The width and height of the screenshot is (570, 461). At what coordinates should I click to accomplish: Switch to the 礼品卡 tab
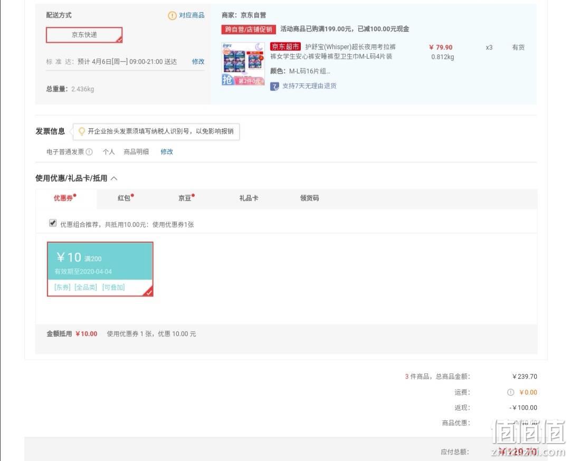(x=249, y=198)
